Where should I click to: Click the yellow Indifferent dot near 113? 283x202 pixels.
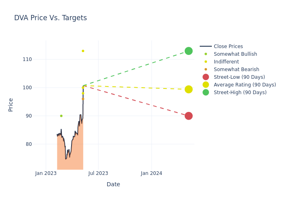coord(83,51)
